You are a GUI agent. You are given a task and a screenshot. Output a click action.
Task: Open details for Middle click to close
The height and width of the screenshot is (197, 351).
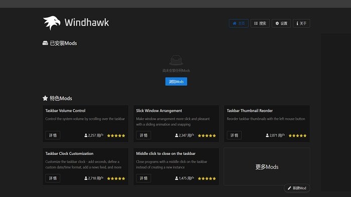coord(143,178)
